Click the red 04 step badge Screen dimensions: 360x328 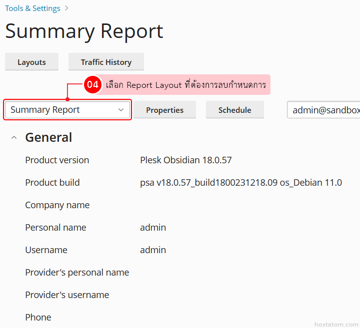[x=92, y=85]
